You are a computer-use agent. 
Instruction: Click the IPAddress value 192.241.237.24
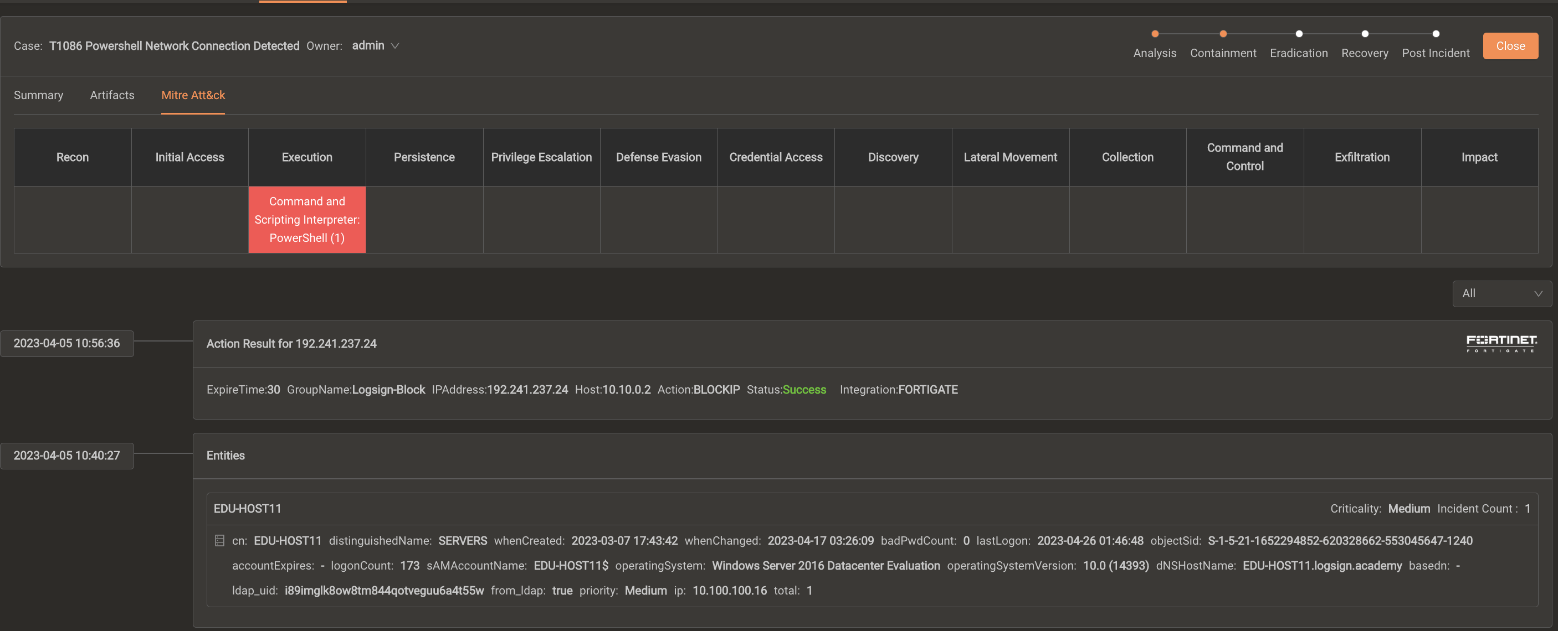click(x=527, y=390)
